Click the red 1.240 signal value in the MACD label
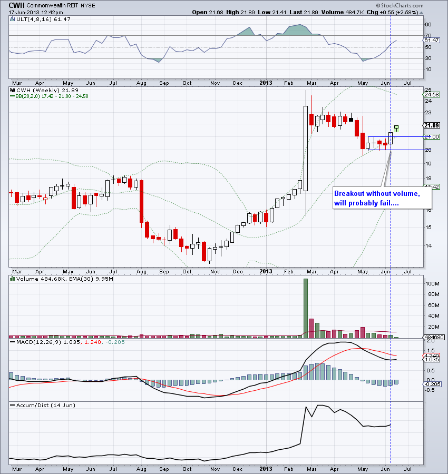The image size is (448, 474). point(92,342)
